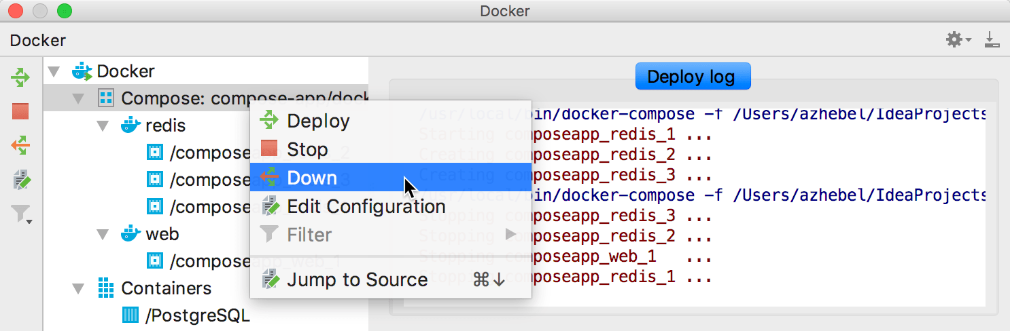Collapse the Containers node
The width and height of the screenshot is (1010, 331).
pos(80,288)
